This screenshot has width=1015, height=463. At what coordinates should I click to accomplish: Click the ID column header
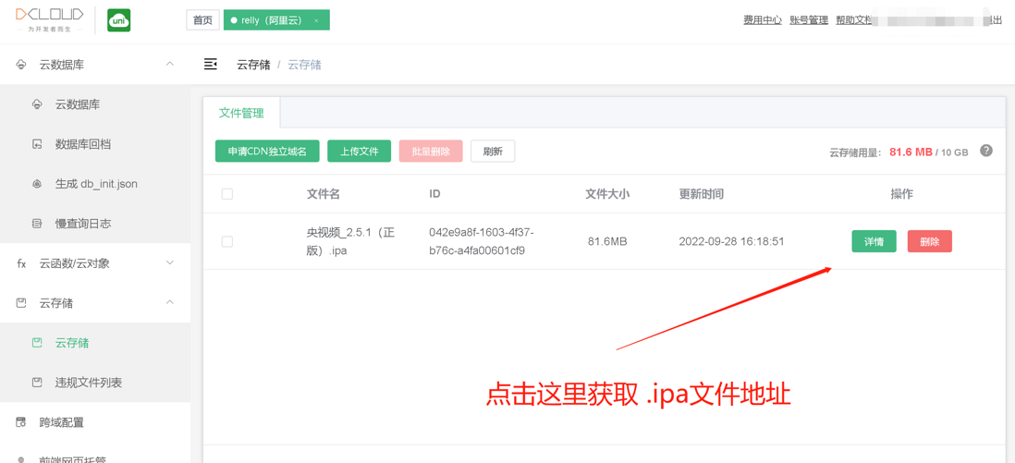coord(434,194)
